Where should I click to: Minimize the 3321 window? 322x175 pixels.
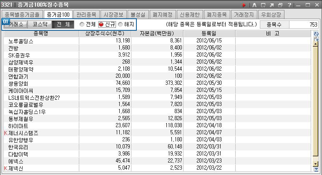coord(298,5)
